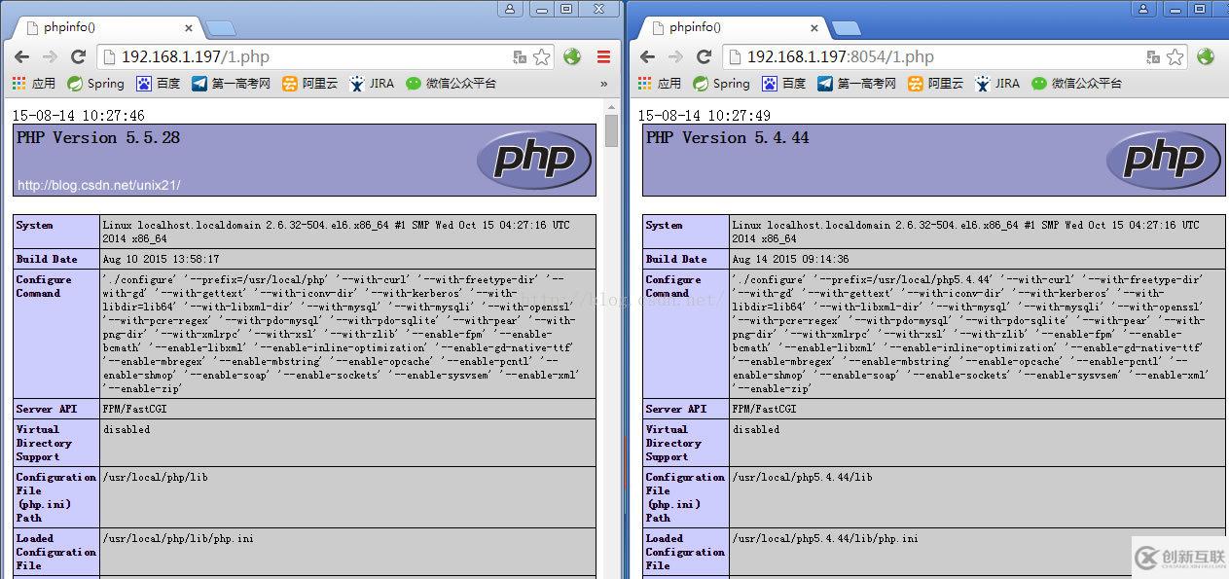Viewport: 1229px width, 579px height.
Task: Click the PHP Version 5.5.28 heading
Action: click(x=98, y=138)
